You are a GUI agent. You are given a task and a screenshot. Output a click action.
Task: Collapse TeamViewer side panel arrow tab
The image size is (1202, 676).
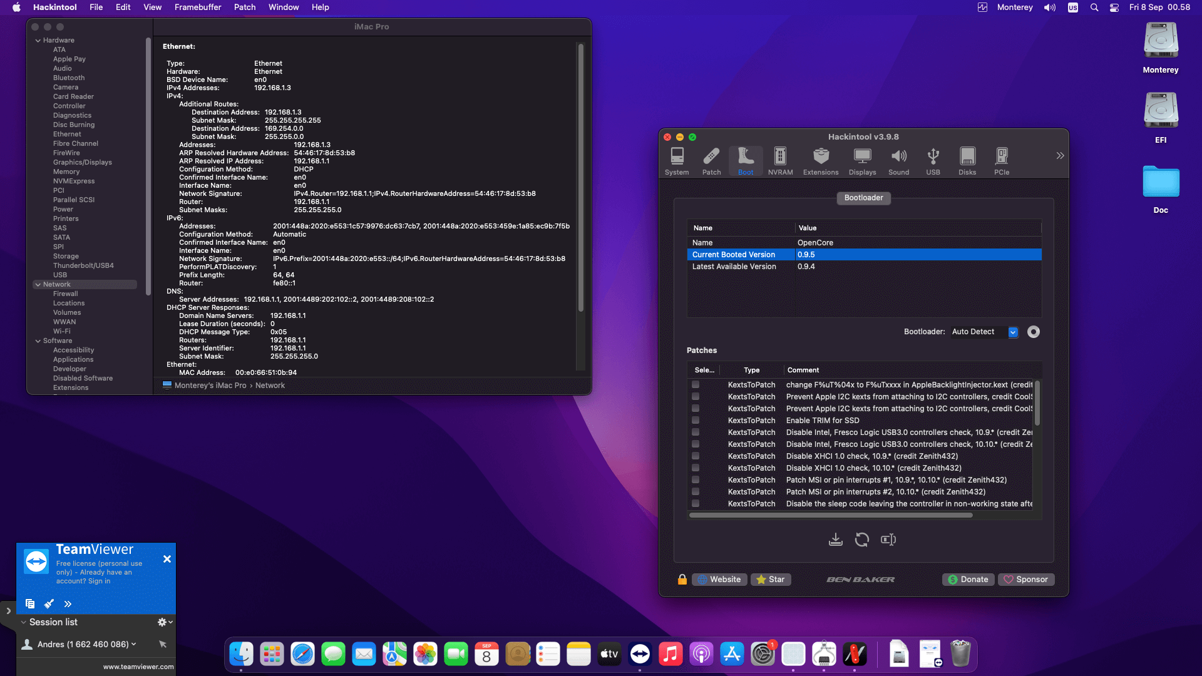[x=8, y=611]
